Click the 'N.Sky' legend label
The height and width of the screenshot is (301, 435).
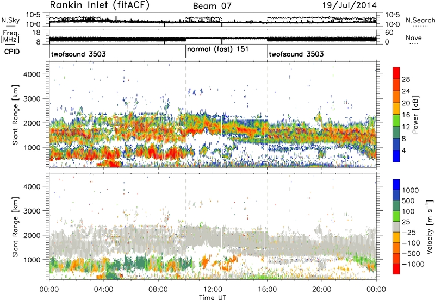click(10, 20)
